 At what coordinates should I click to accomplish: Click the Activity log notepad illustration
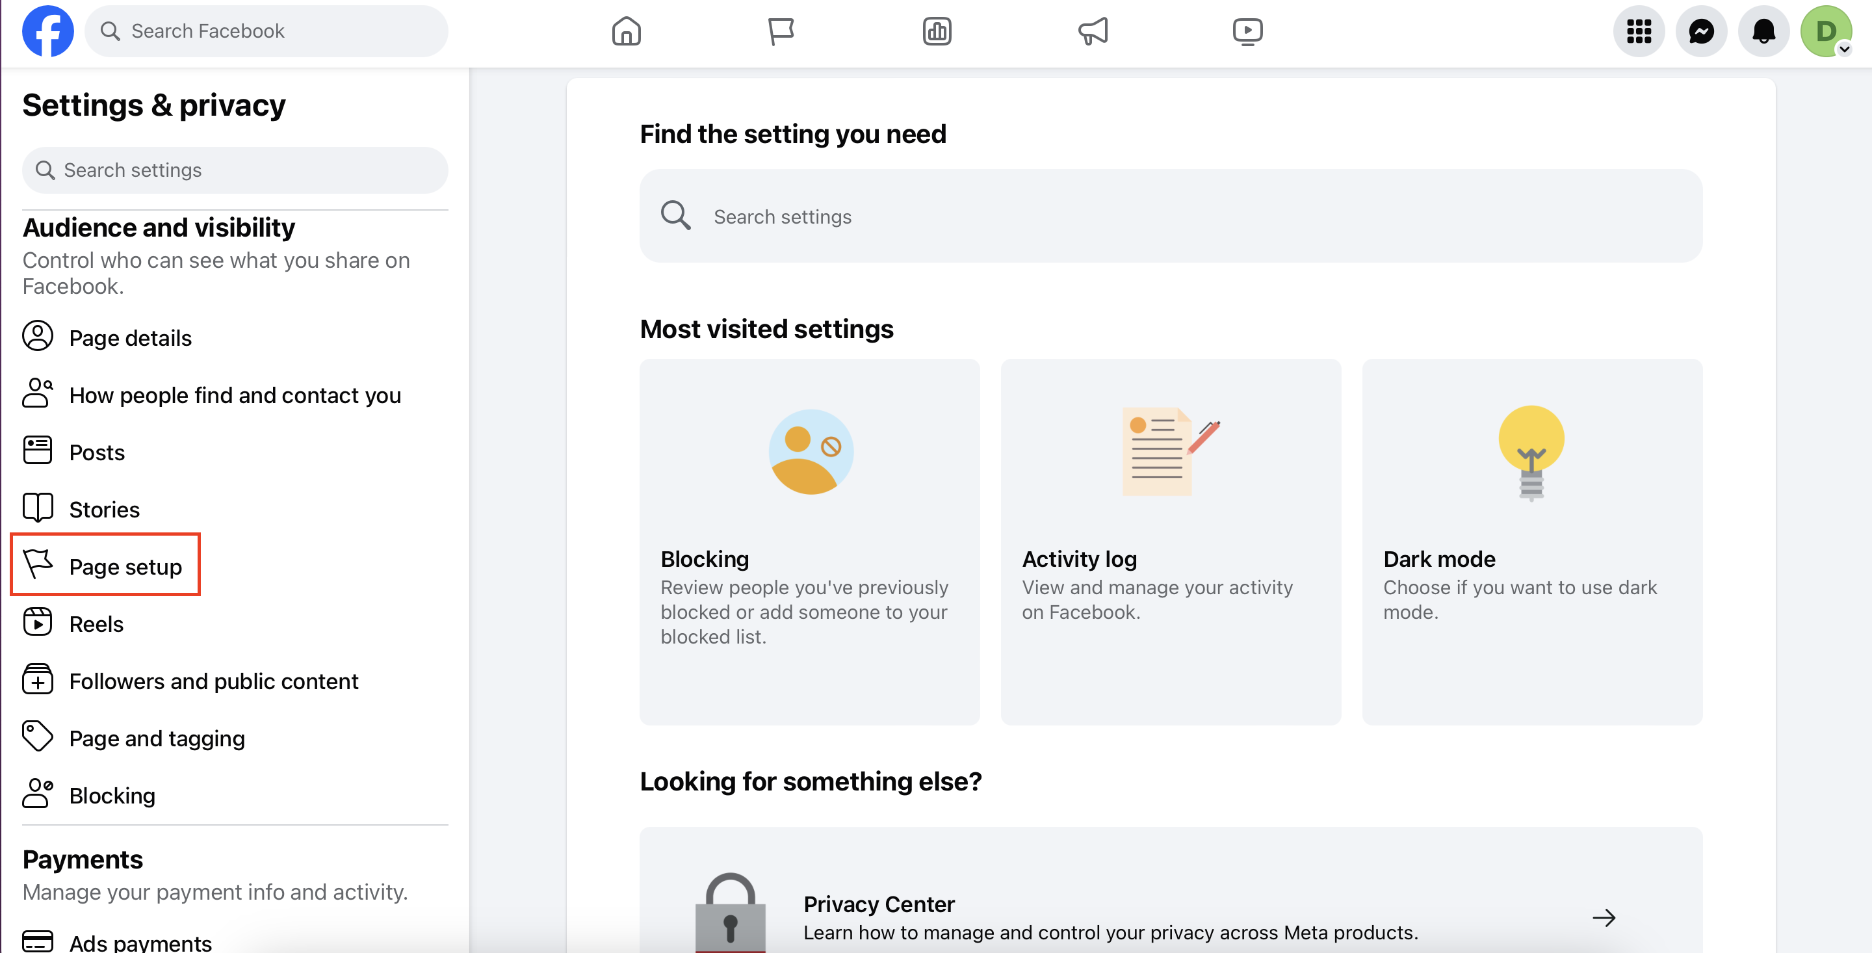coord(1170,451)
